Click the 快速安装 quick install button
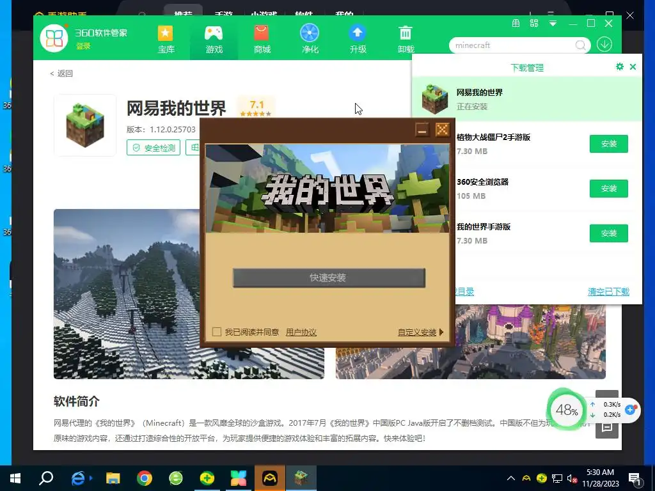655x491 pixels. 329,277
